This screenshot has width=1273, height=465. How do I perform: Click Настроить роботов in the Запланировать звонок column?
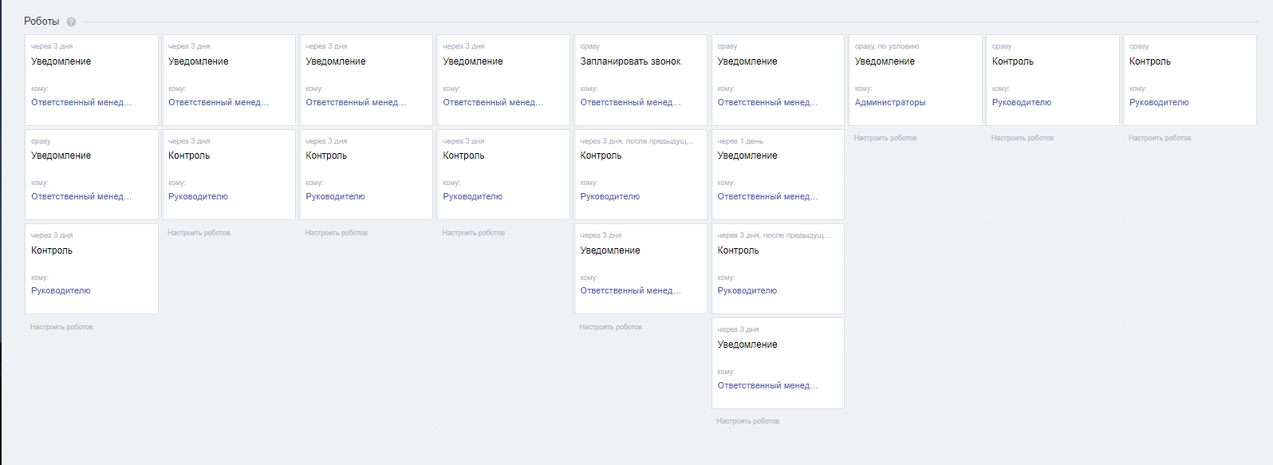[610, 327]
